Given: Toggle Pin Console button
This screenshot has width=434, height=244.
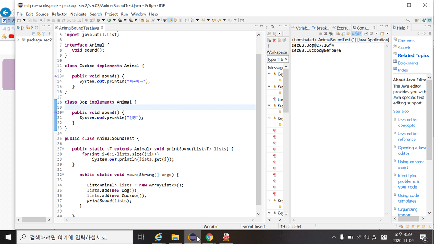Looking at the screenshot, I should [x=366, y=34].
